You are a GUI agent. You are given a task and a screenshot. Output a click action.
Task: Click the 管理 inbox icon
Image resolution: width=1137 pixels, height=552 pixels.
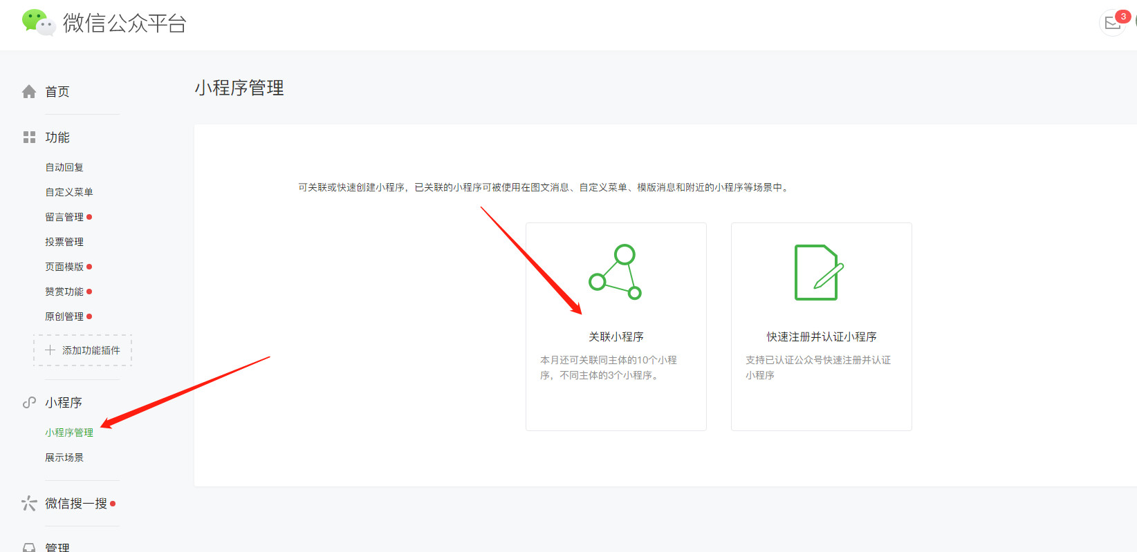[29, 547]
